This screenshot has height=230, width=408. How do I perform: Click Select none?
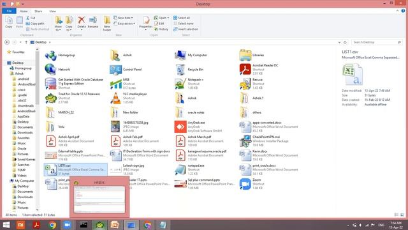[x=183, y=24]
